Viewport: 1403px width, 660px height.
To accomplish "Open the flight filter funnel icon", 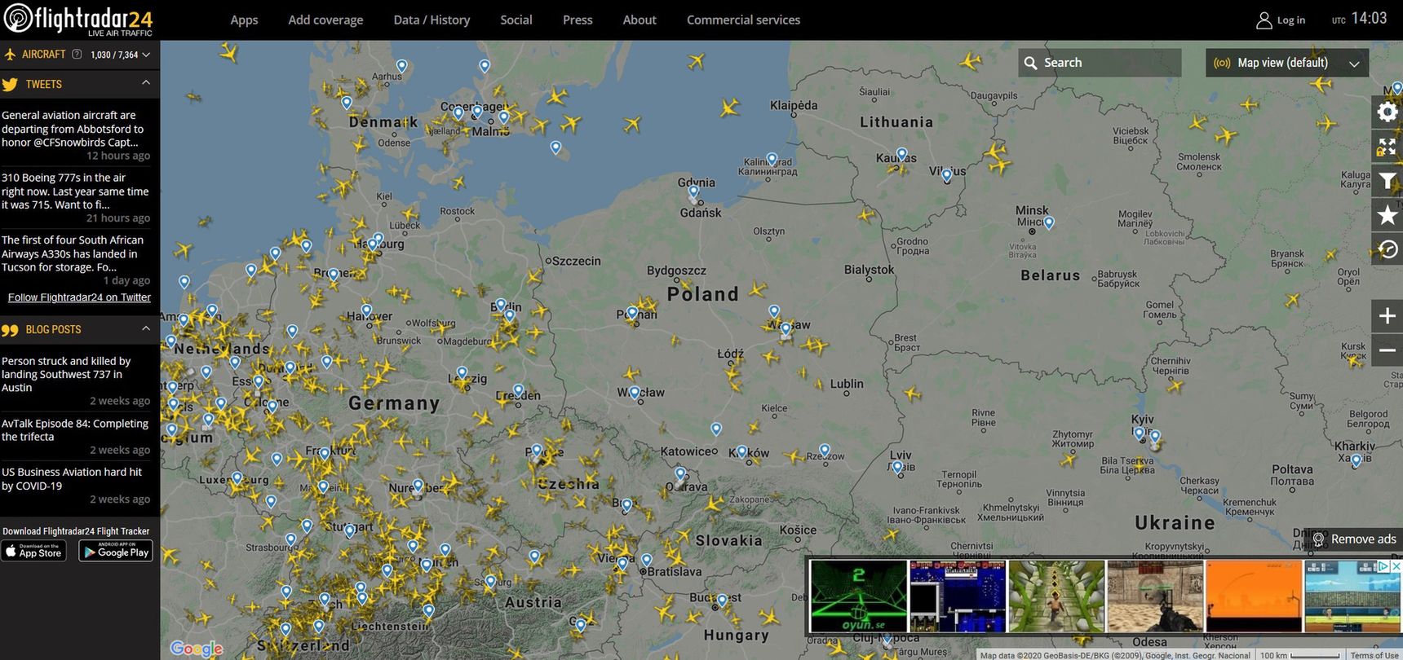I will [1387, 181].
